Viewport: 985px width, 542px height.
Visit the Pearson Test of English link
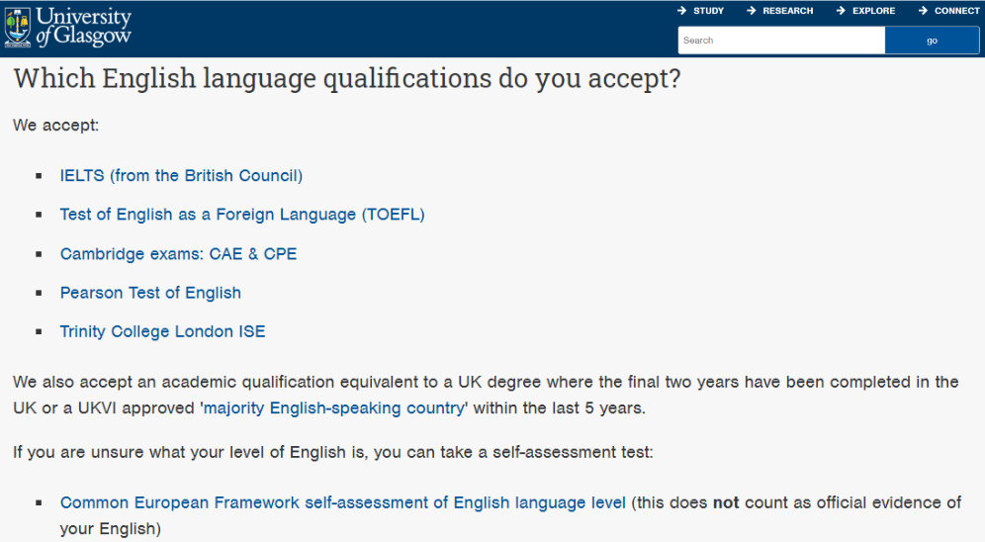150,293
